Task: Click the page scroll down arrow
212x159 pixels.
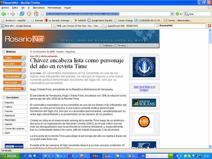Action: coord(210,146)
